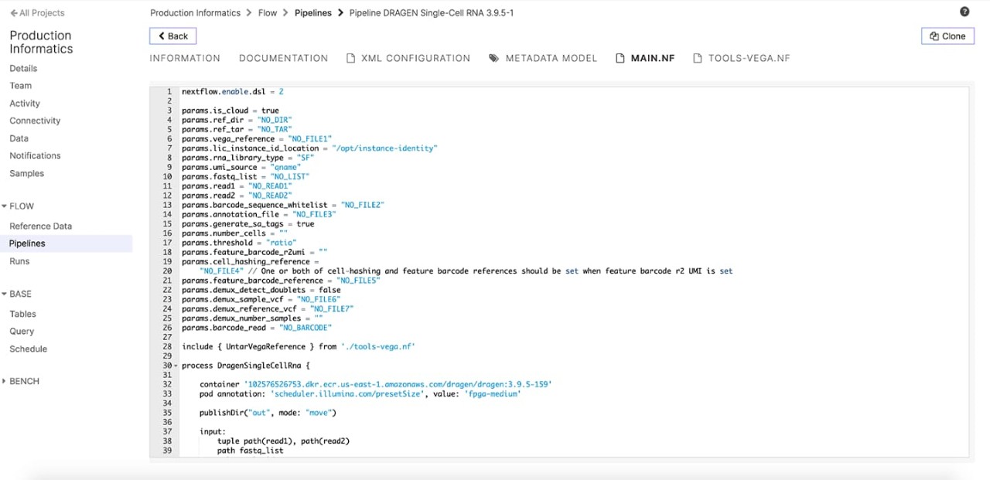Viewport: 990px width, 480px height.
Task: Open help via the question mark icon
Action: point(964,11)
